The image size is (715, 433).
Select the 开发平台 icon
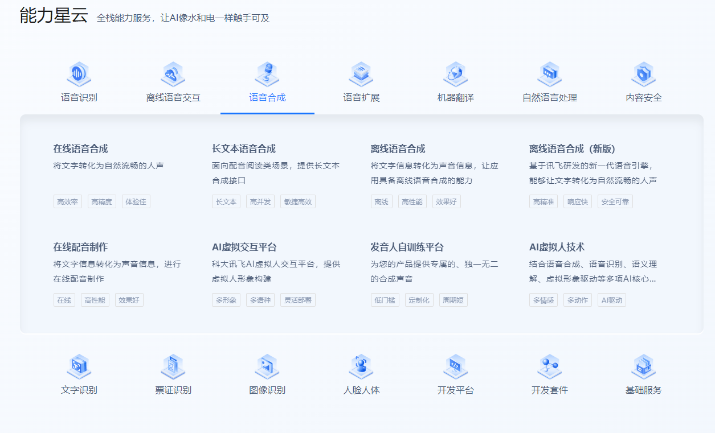pos(455,366)
